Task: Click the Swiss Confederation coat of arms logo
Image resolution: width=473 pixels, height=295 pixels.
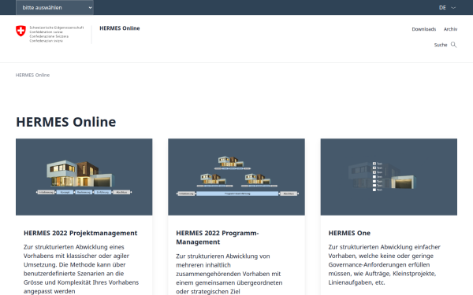Action: [x=20, y=31]
